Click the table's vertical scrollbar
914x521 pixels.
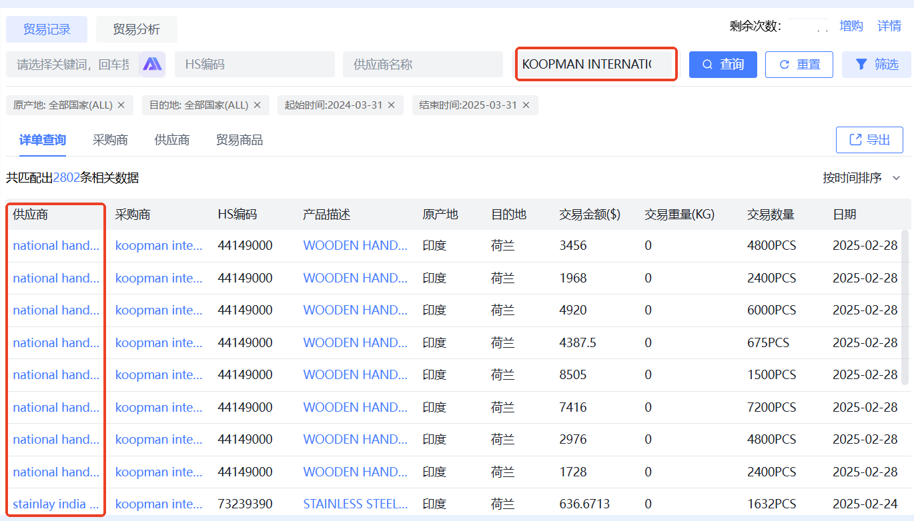coord(905,307)
